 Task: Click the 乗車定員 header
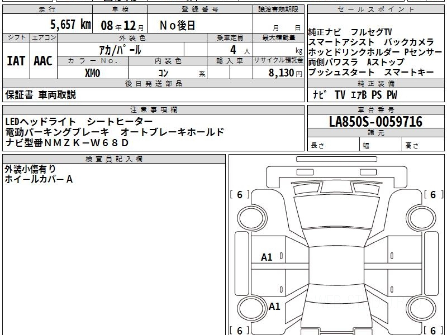pyautogui.click(x=230, y=38)
